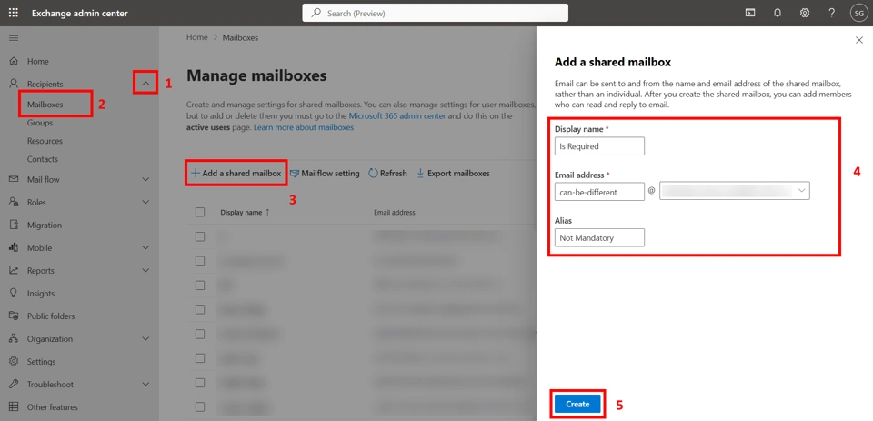
Task: Click the Troubleshoot wrench icon
Action: click(x=15, y=385)
